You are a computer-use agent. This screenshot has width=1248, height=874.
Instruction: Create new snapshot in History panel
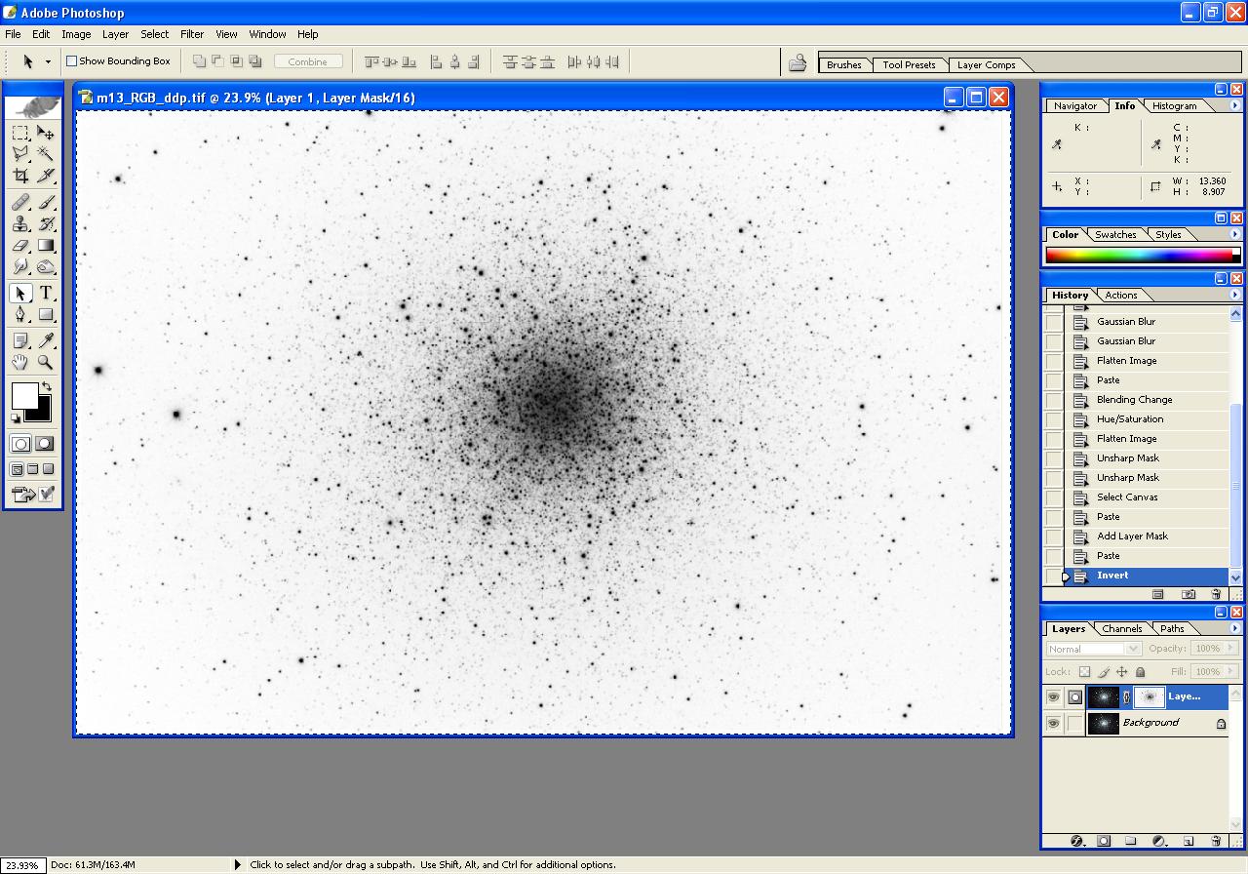1189,594
